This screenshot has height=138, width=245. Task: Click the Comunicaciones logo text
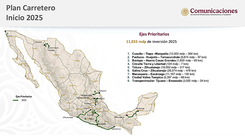click(x=214, y=11)
